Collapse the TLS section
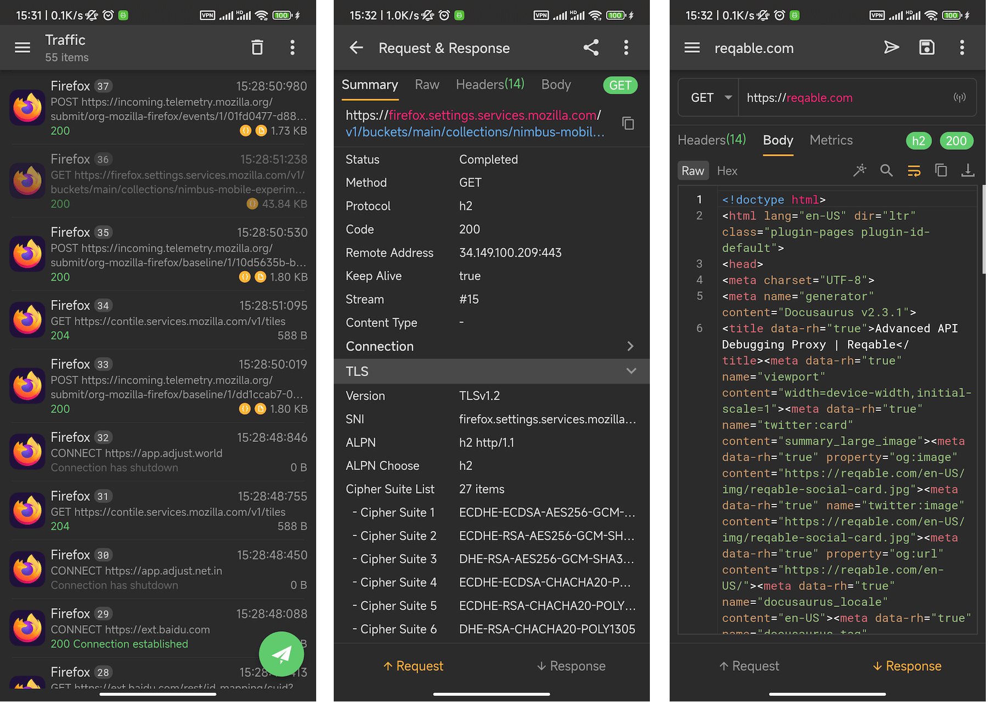The height and width of the screenshot is (702, 988). point(492,371)
